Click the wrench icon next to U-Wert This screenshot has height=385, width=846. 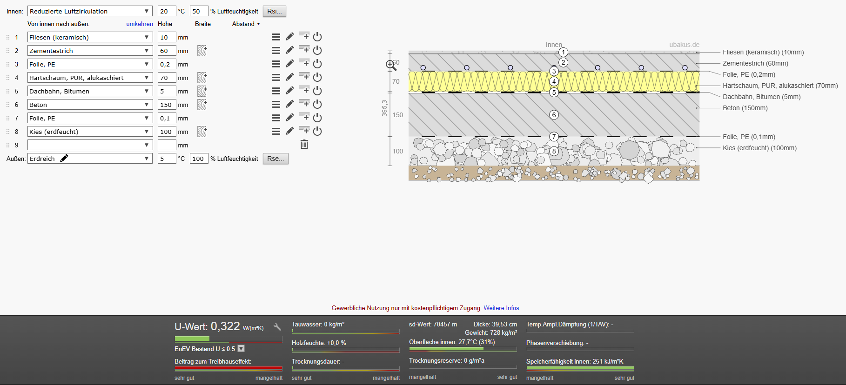click(x=277, y=327)
